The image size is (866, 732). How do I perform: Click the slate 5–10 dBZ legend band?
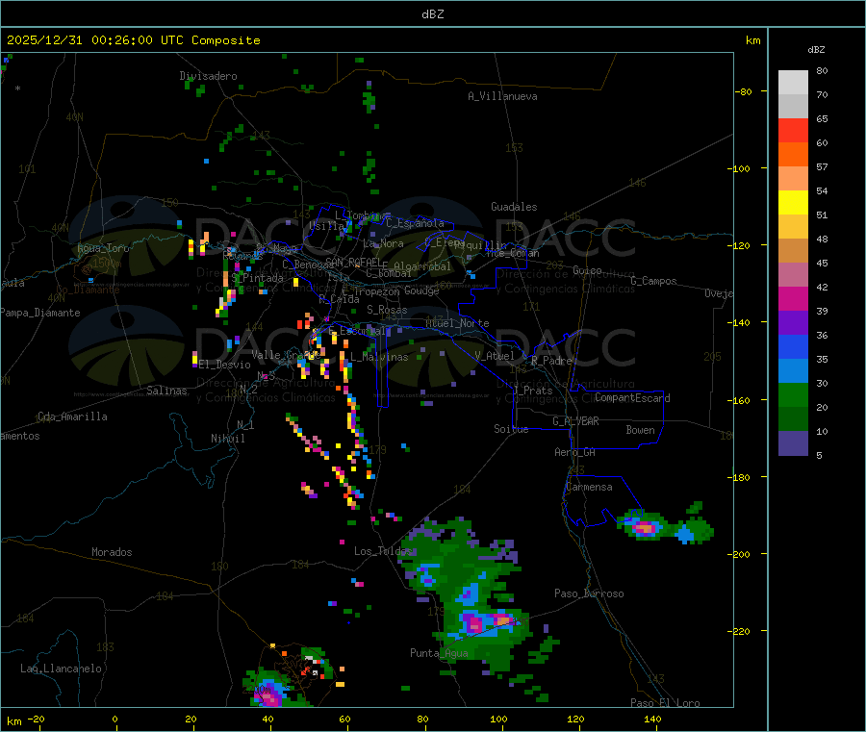coord(793,443)
